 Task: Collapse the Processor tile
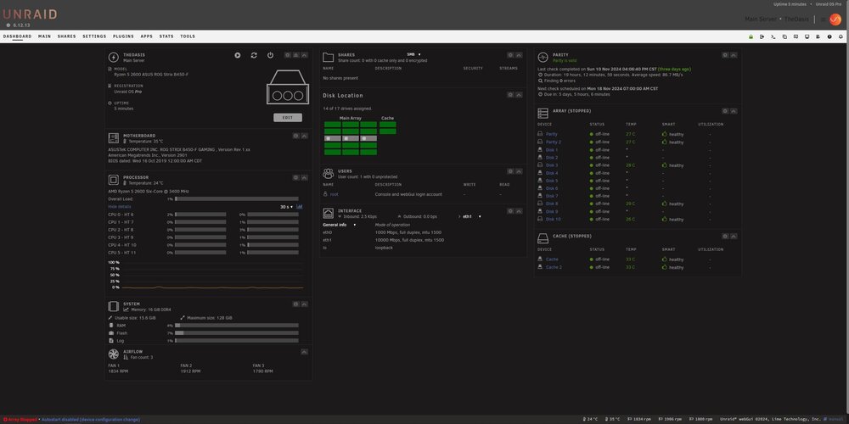point(304,177)
